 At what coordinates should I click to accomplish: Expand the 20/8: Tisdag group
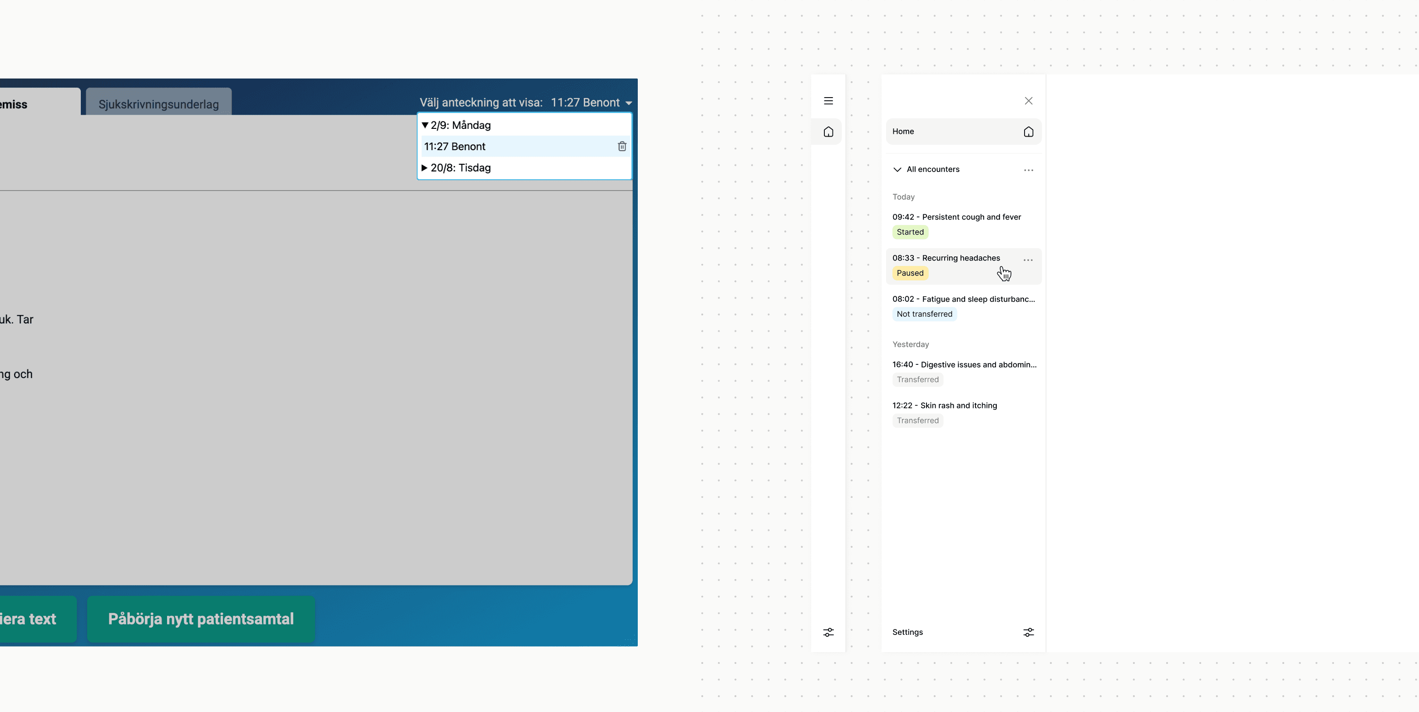425,168
